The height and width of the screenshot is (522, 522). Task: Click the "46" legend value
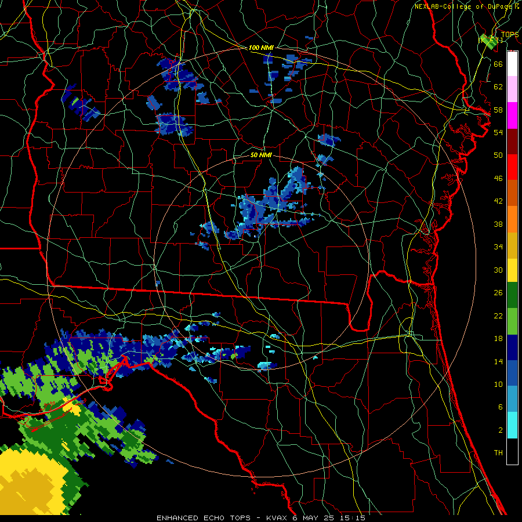pyautogui.click(x=498, y=179)
